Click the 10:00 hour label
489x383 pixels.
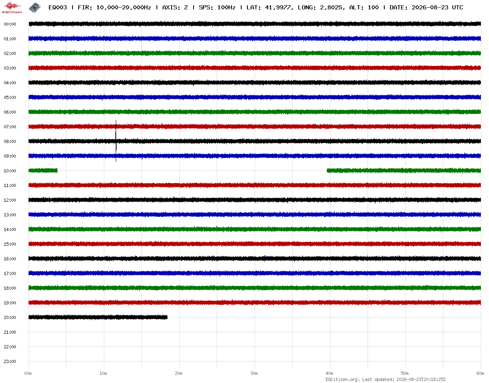point(10,171)
